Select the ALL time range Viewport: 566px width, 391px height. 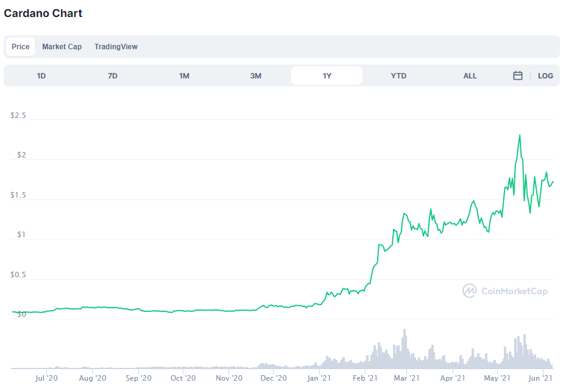[470, 75]
